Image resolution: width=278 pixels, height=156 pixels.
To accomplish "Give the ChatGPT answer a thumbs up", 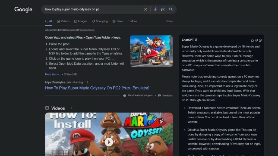I will point(252,40).
